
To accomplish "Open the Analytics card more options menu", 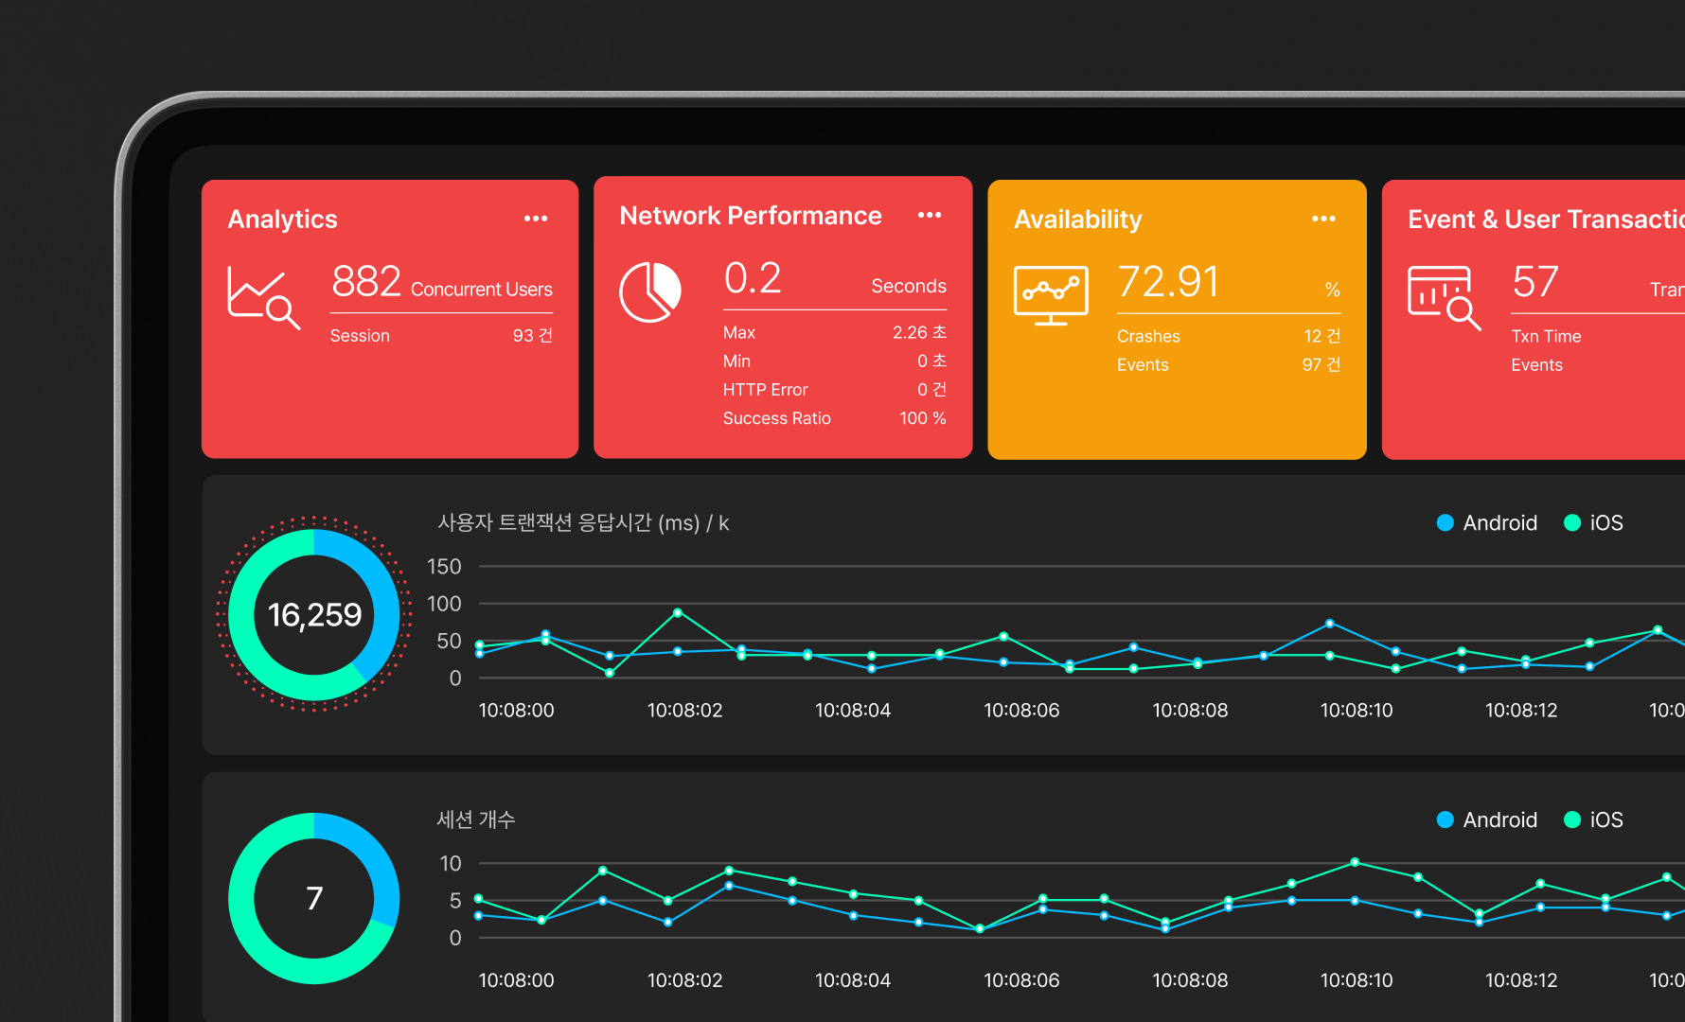I will pyautogui.click(x=536, y=219).
